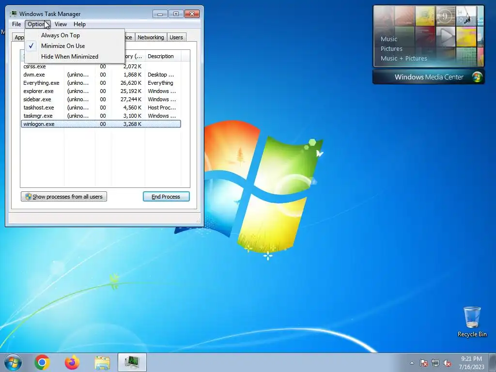Select dwm.exe process row
The image size is (496, 372).
pos(101,75)
